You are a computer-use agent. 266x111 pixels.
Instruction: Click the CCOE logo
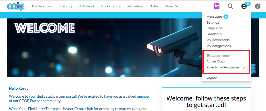[16, 6]
